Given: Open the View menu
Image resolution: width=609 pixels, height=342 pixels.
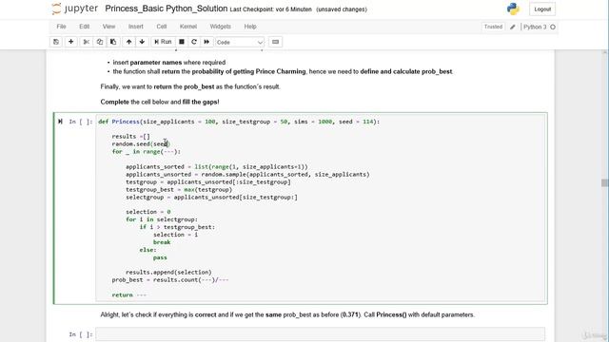Looking at the screenshot, I should (108, 27).
